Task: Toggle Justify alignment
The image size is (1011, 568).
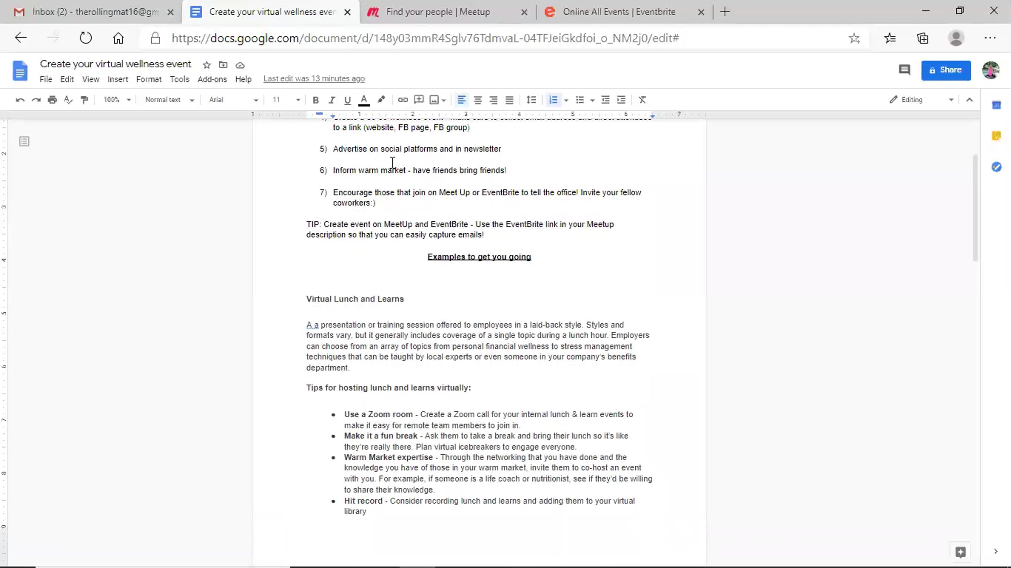Action: [509, 100]
